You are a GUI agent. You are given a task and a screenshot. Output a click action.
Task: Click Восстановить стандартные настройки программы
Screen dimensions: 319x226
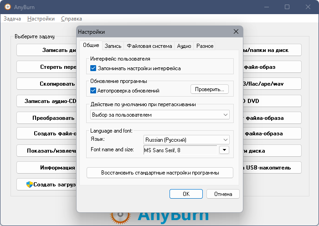[x=160, y=173]
